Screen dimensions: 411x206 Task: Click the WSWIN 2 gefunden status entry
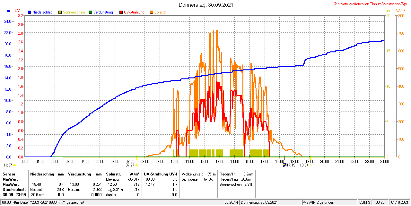click(319, 202)
